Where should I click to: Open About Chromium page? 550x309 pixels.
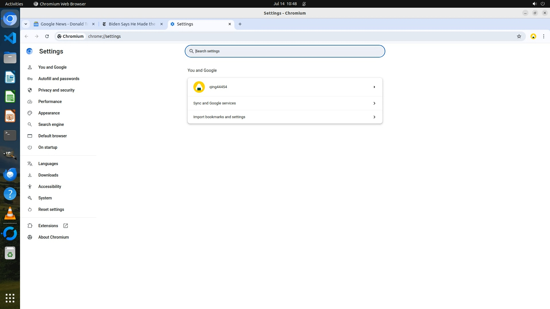[x=53, y=237]
